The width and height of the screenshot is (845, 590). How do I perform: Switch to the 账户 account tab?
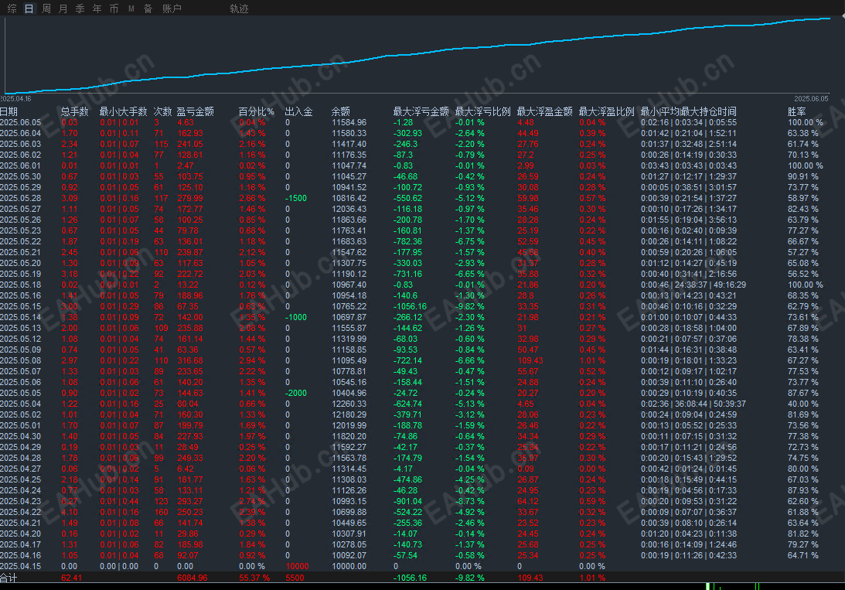(x=172, y=9)
